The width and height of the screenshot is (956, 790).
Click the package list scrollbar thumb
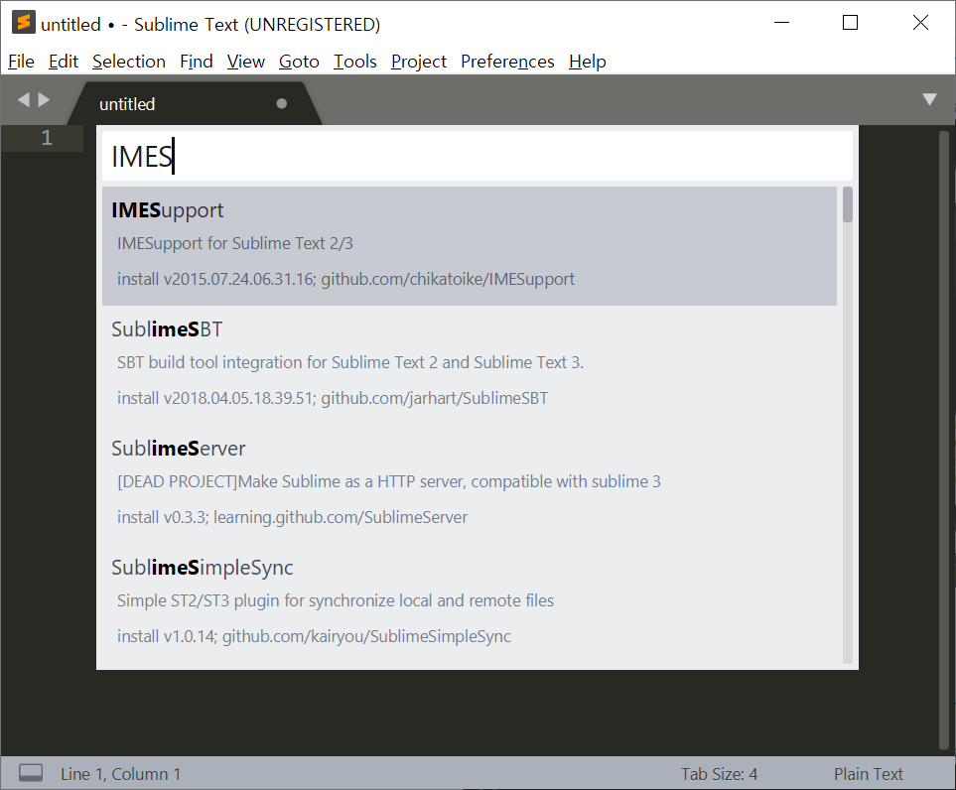[x=848, y=204]
